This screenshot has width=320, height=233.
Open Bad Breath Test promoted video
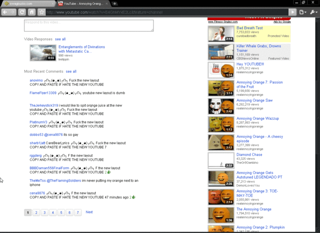click(249, 28)
